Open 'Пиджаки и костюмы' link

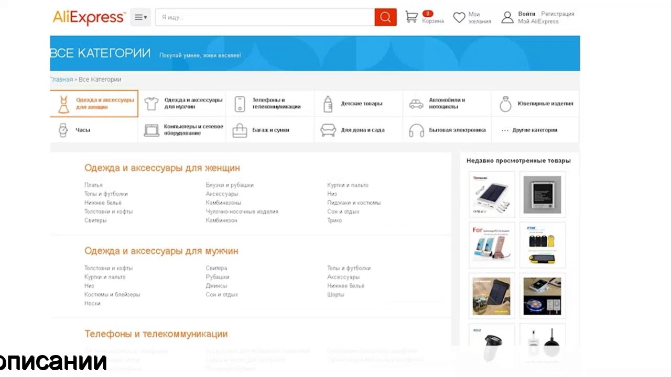(x=354, y=203)
